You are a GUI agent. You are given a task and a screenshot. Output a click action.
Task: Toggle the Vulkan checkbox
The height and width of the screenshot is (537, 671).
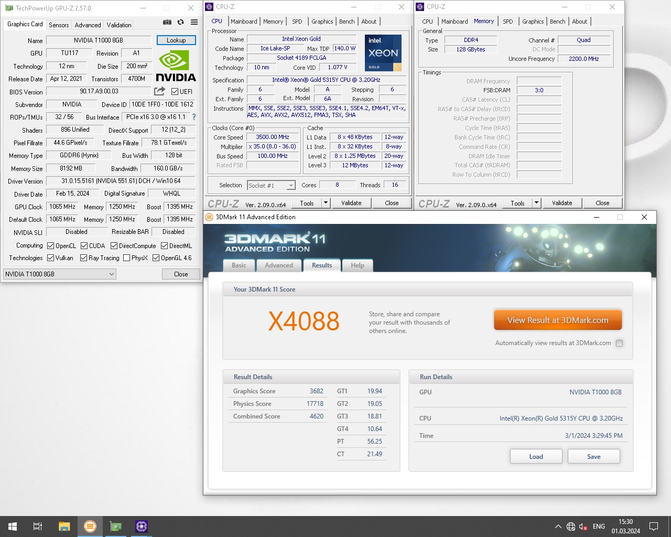pyautogui.click(x=51, y=257)
